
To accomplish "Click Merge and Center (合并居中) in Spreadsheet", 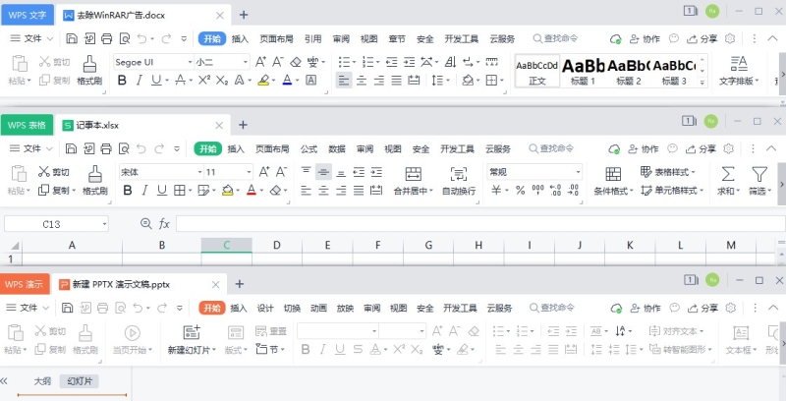I will [x=414, y=181].
